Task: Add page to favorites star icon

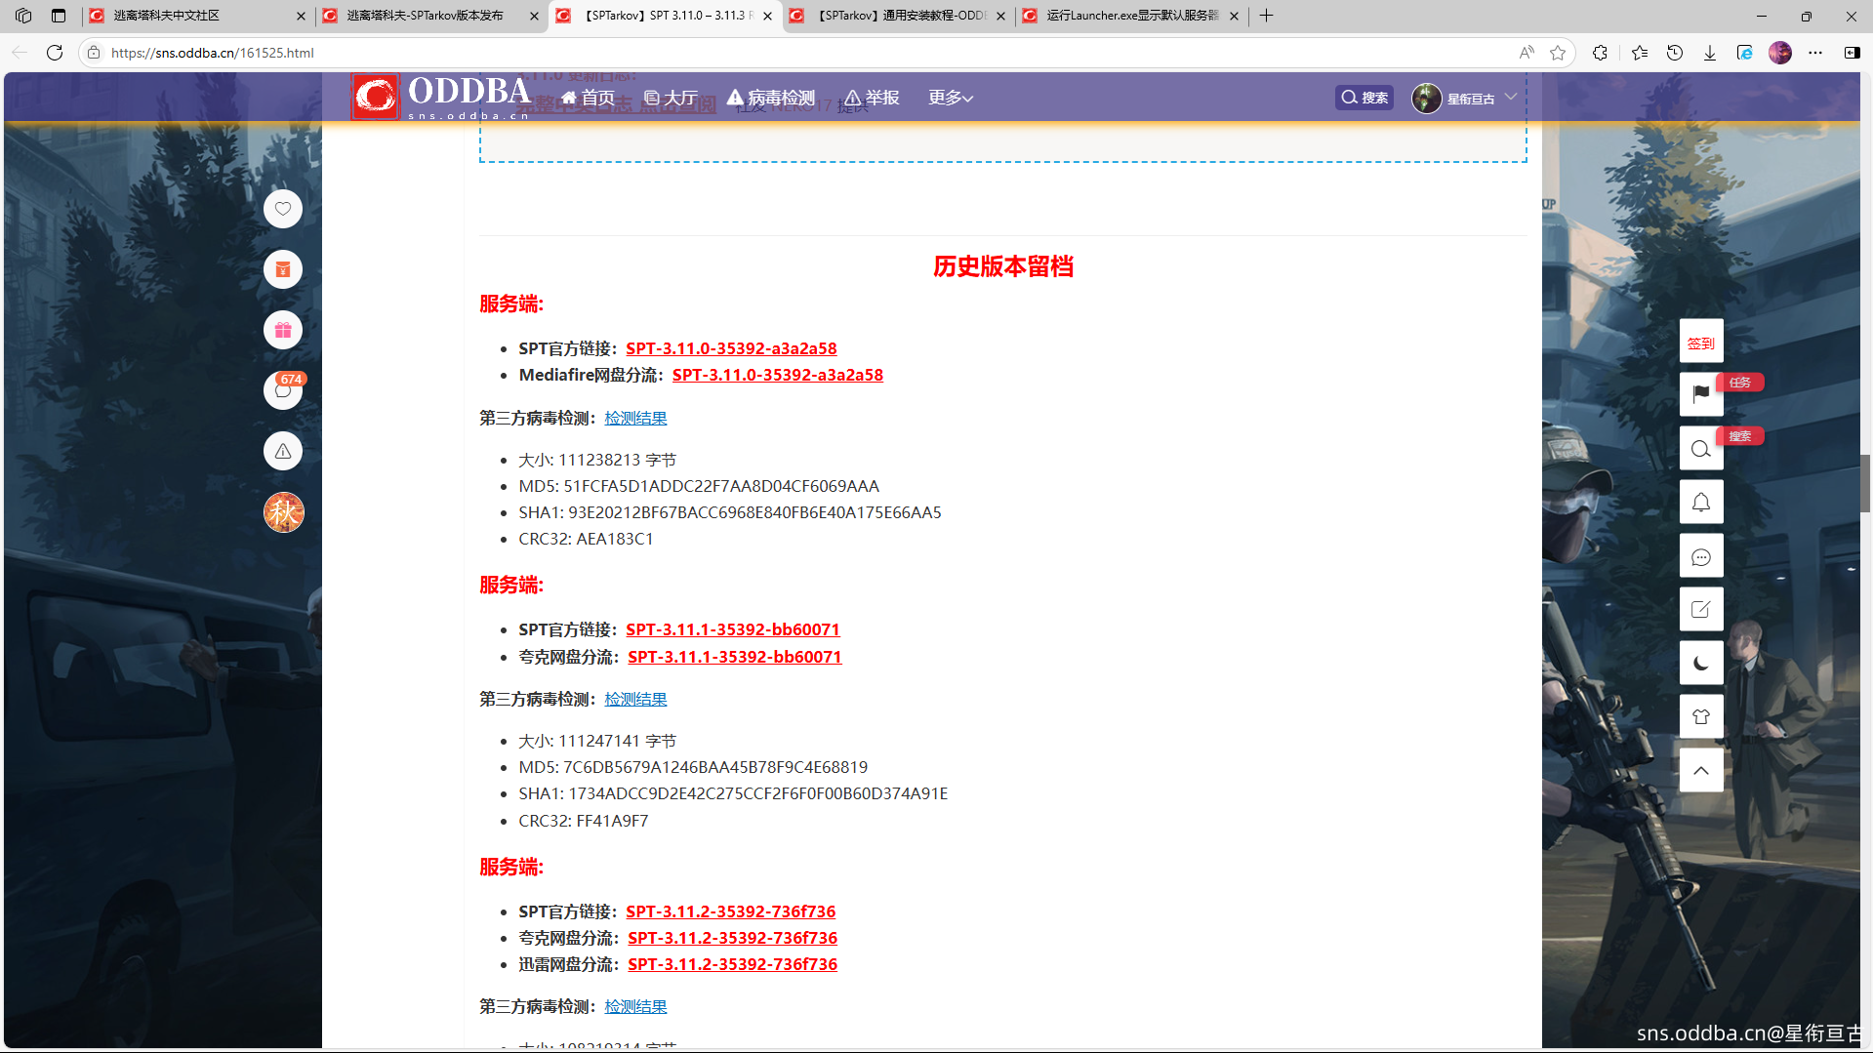Action: pyautogui.click(x=1558, y=53)
